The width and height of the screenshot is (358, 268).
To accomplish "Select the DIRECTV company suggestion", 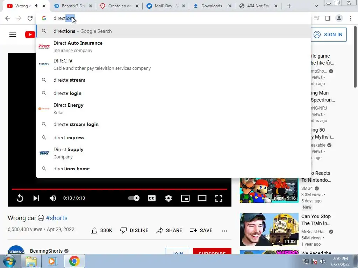I will point(173,64).
